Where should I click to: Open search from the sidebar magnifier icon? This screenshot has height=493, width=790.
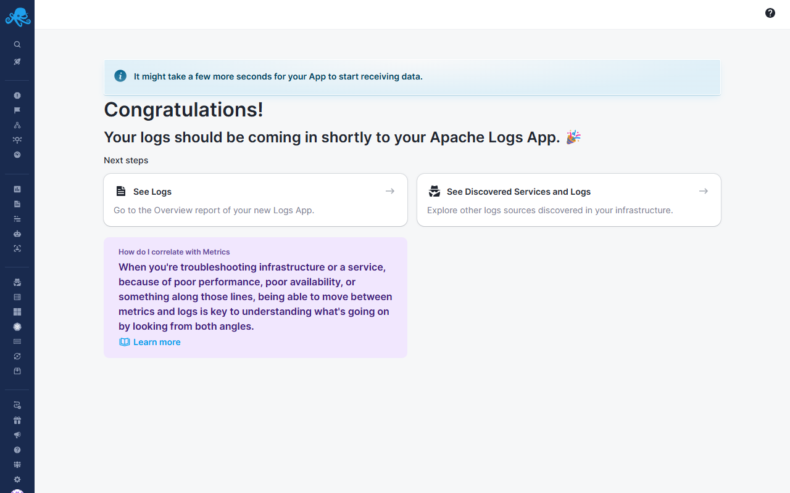(17, 44)
